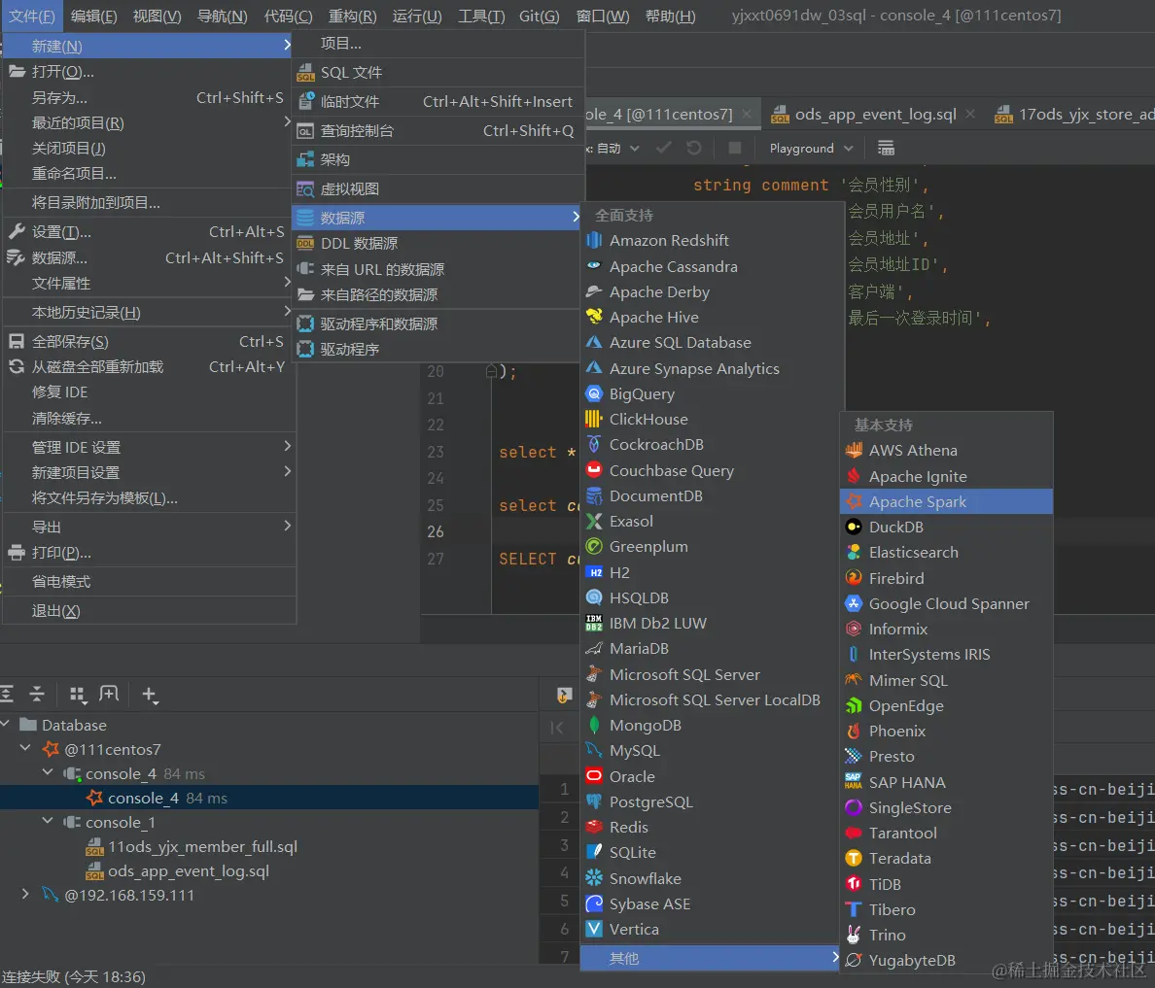Click the MongoDB leaf icon
The height and width of the screenshot is (988, 1155).
pos(594,725)
